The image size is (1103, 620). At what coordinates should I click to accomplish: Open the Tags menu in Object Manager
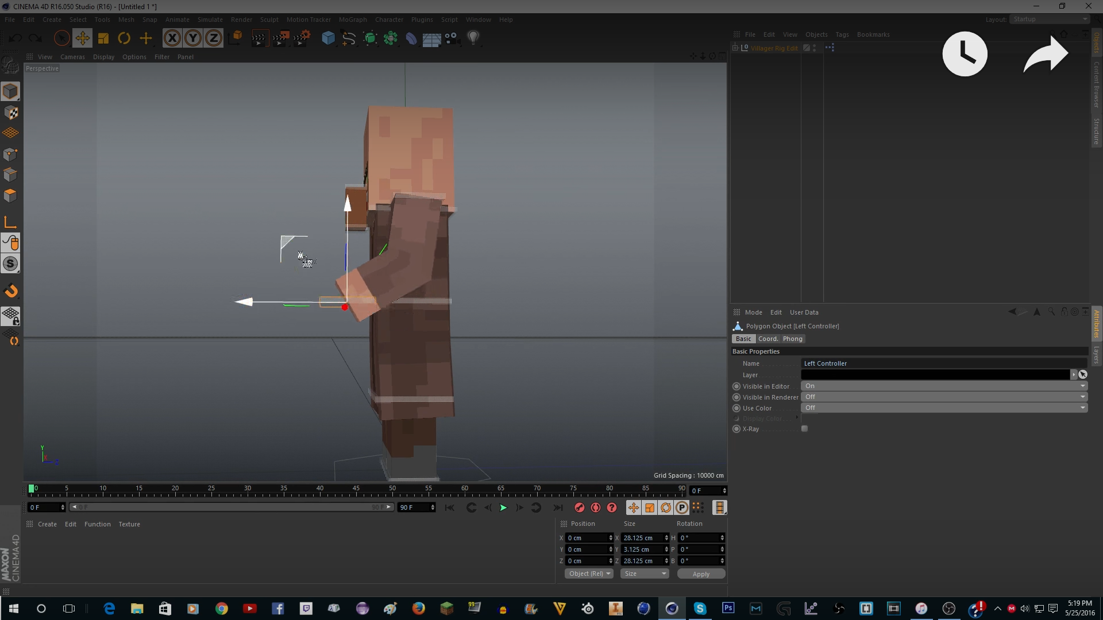[842, 34]
